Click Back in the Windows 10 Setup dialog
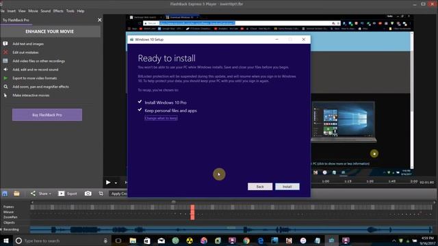This screenshot has width=438, height=246. pyautogui.click(x=260, y=187)
